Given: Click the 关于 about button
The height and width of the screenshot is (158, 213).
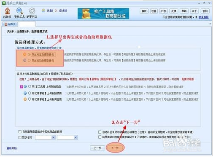Looking at the screenshot, I should [194, 11].
